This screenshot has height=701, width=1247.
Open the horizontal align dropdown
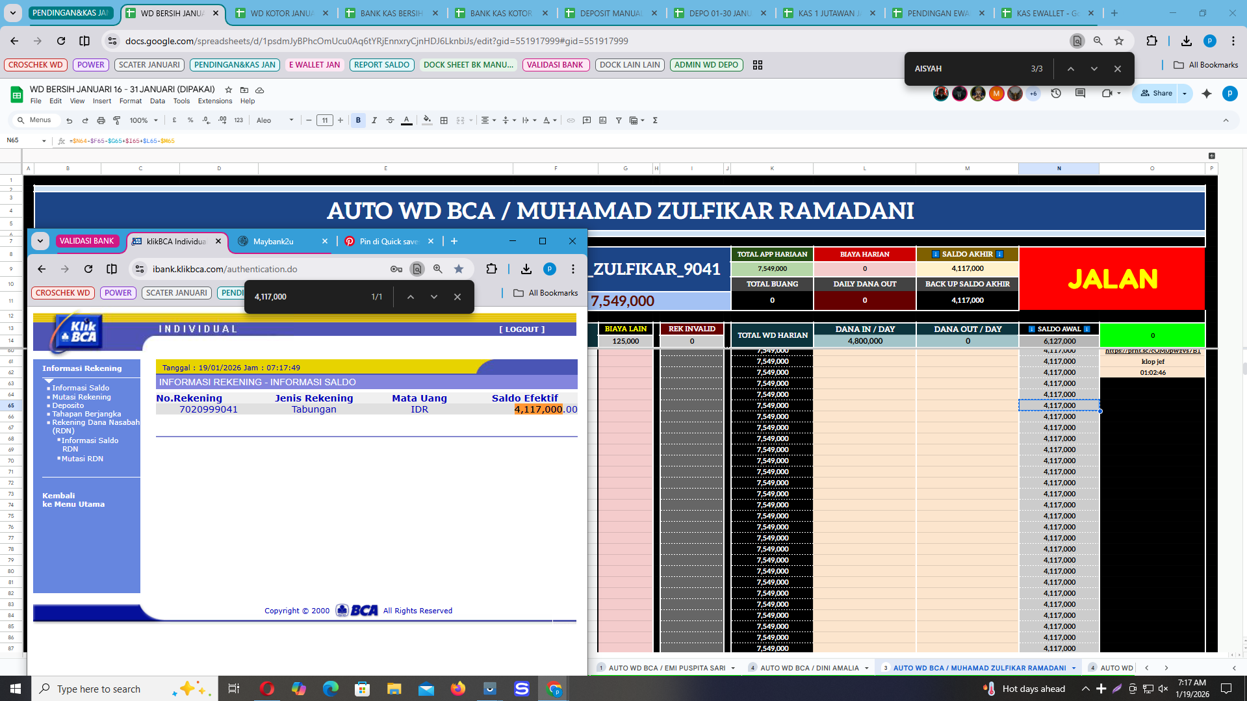[488, 120]
